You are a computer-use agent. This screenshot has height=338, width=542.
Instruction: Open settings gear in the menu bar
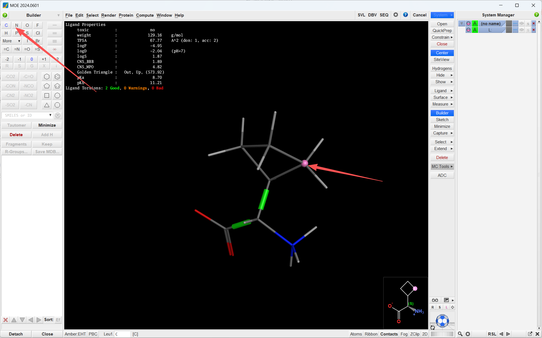click(x=396, y=15)
